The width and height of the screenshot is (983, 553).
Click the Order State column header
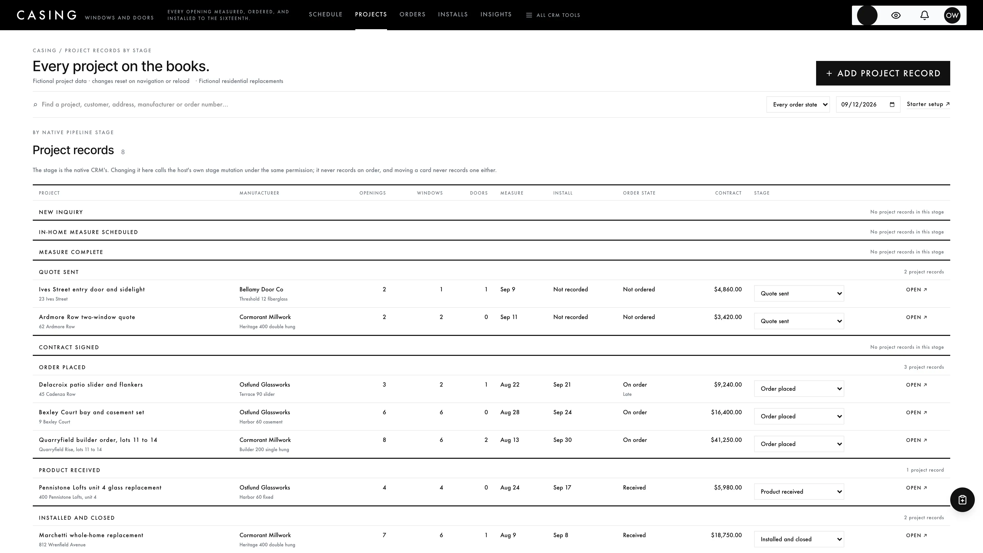pyautogui.click(x=639, y=193)
